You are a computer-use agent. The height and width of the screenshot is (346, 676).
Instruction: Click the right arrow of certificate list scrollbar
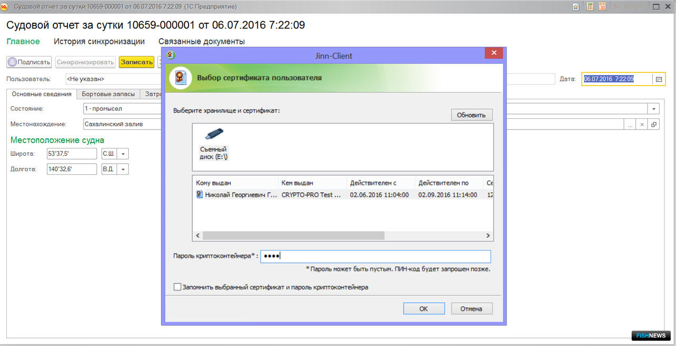coord(489,236)
